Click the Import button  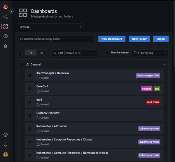pos(161,39)
